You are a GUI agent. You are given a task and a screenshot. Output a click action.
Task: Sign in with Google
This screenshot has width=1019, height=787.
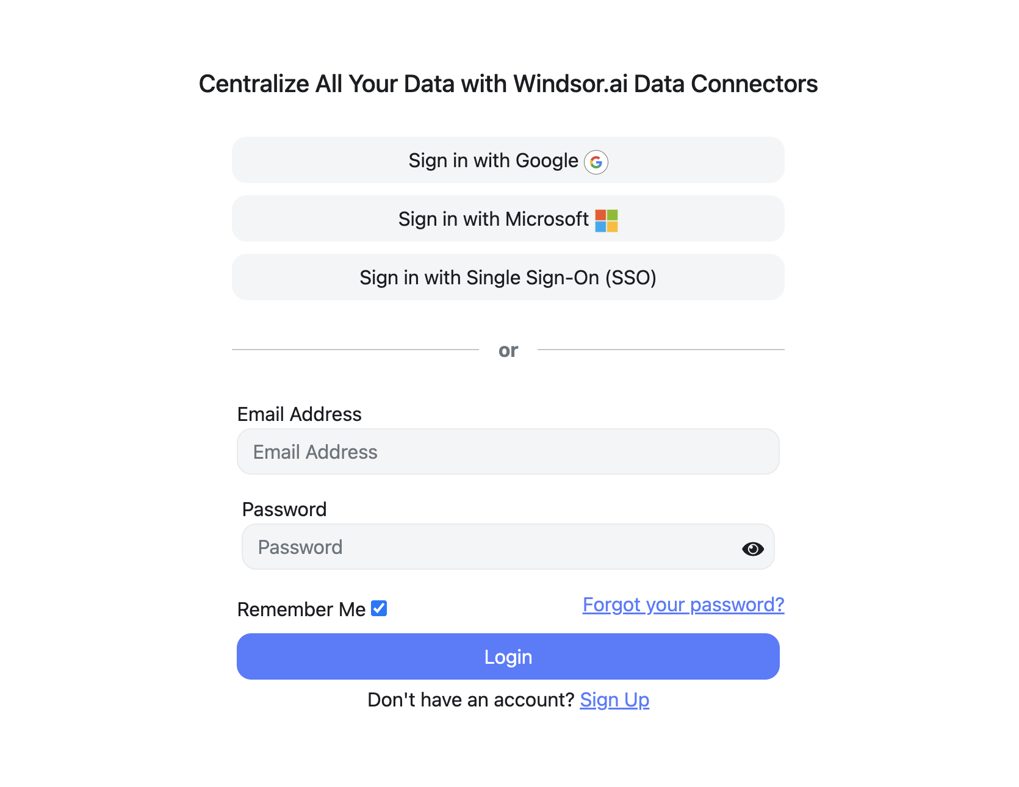click(508, 160)
